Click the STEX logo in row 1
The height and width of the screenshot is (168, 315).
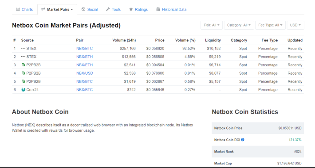click(24, 49)
